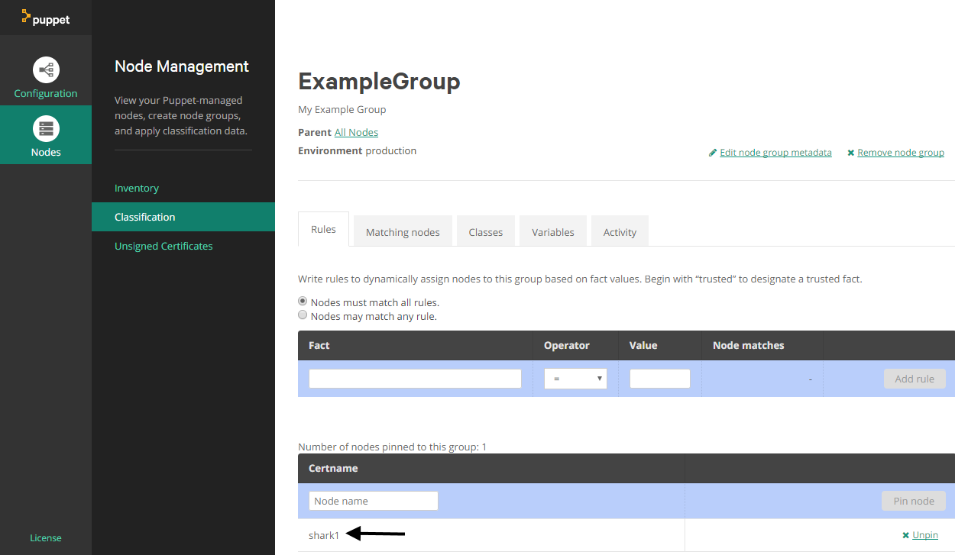Unpin the shark1 node
This screenshot has height=555, width=955.
925,535
